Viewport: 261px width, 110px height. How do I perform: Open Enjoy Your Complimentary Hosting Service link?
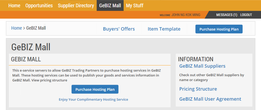(x=93, y=100)
